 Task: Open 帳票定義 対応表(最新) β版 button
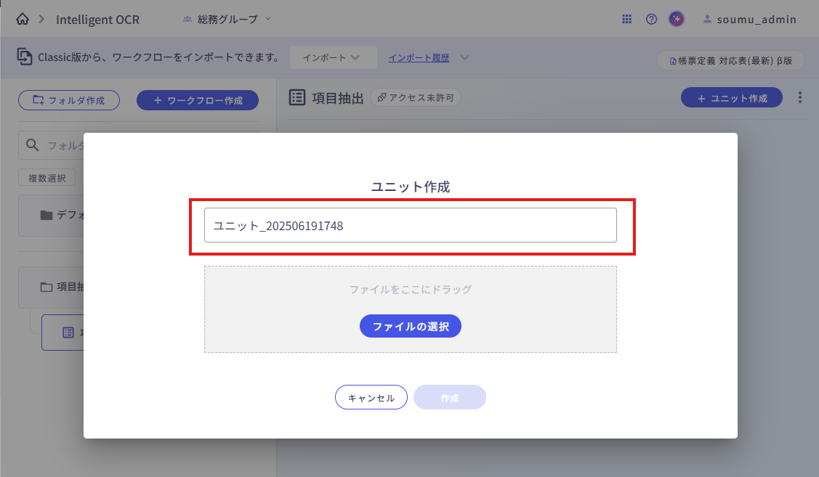[x=730, y=61]
